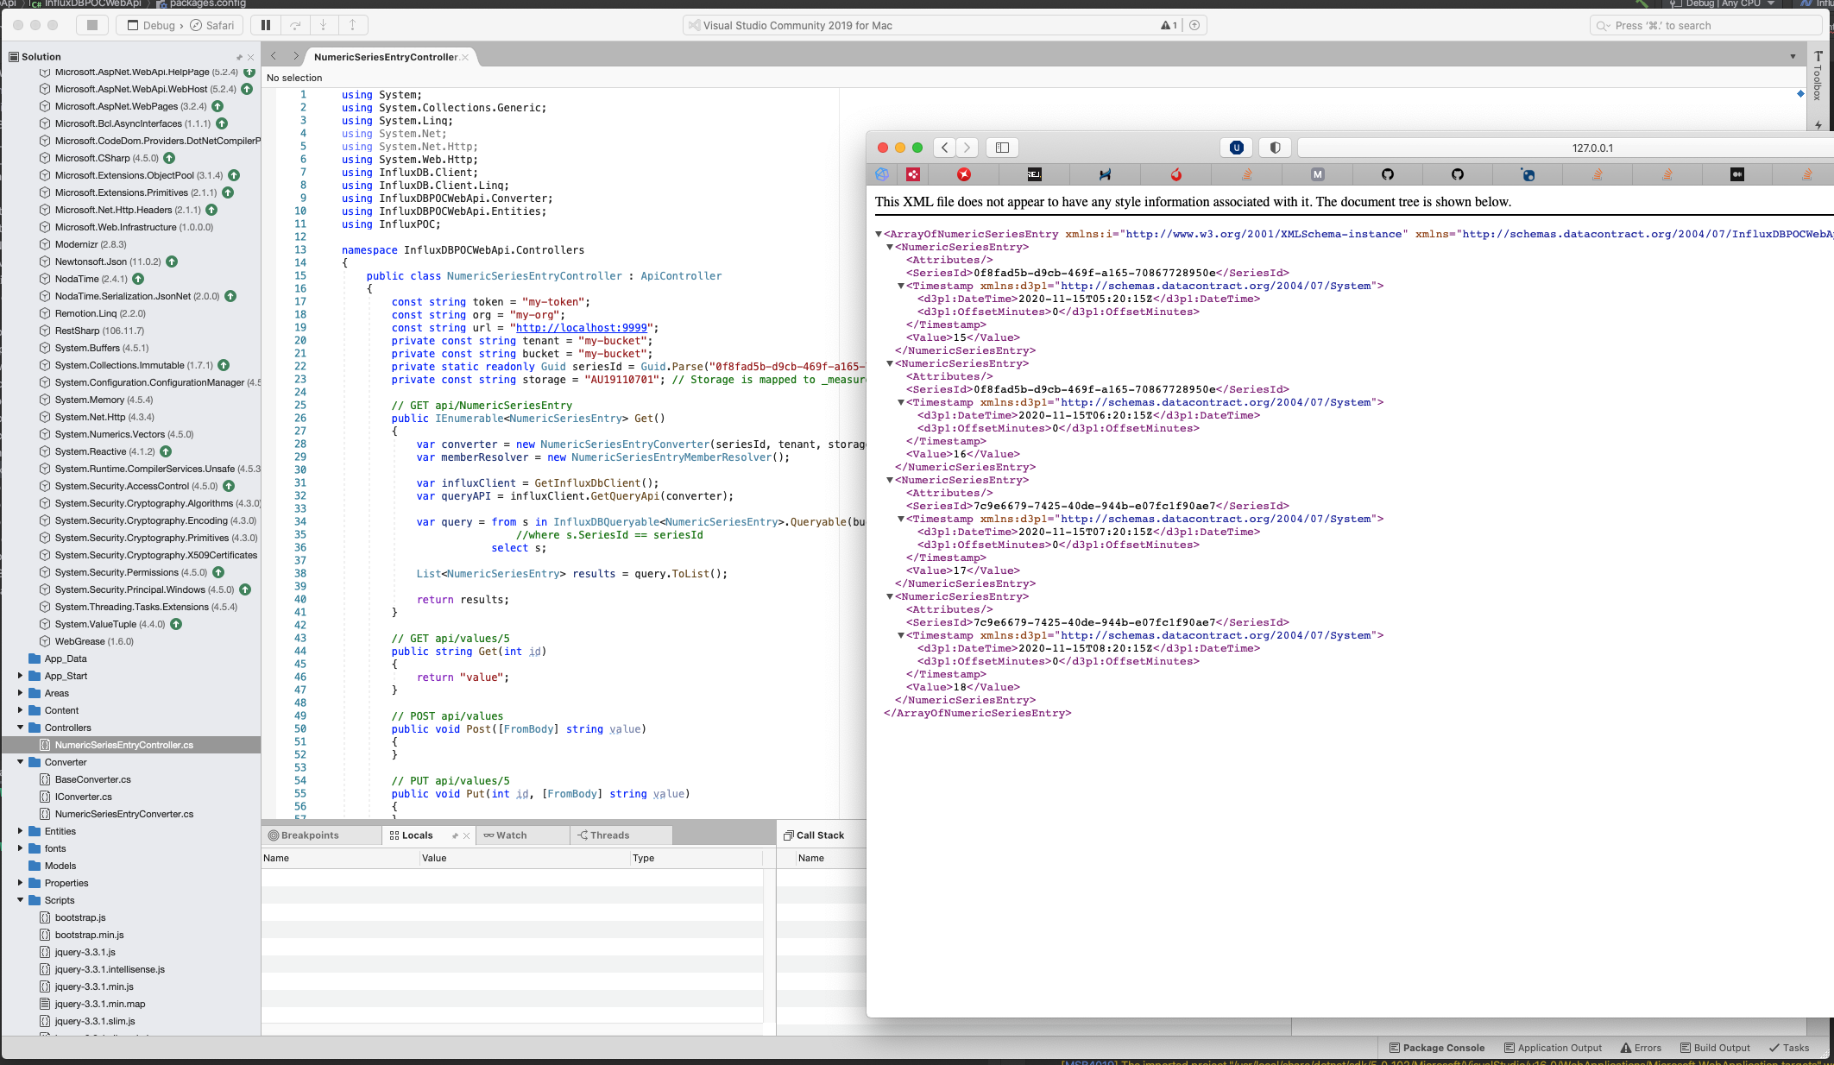Screen dimensions: 1834x1065
Task: Click the Safari sidebar toggle icon
Action: [x=1002, y=148]
